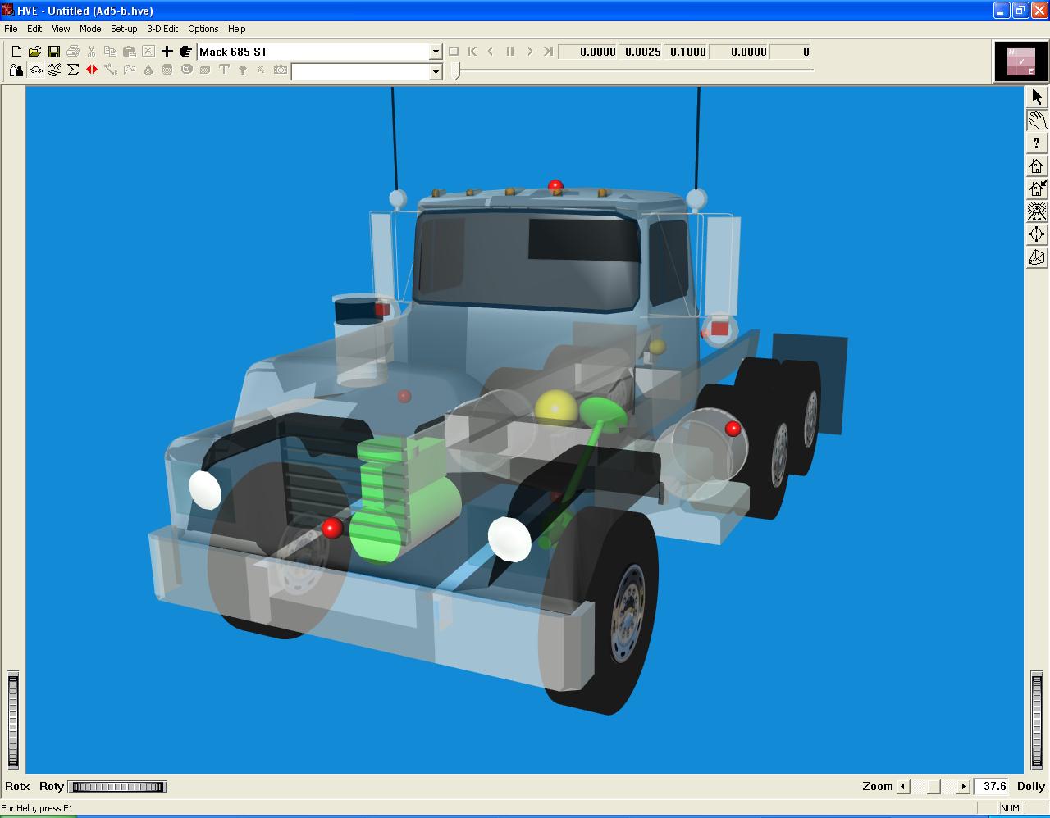Click the Rotx label button
This screenshot has height=818, width=1050.
(x=17, y=786)
